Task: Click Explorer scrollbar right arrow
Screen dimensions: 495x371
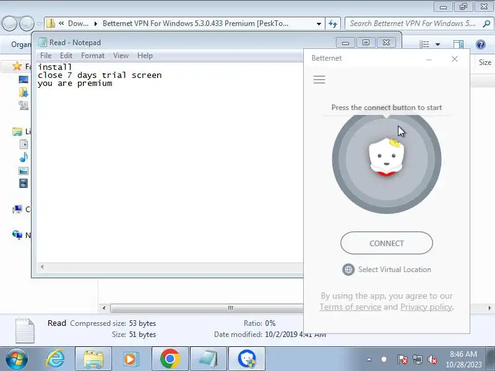Action: (489, 307)
